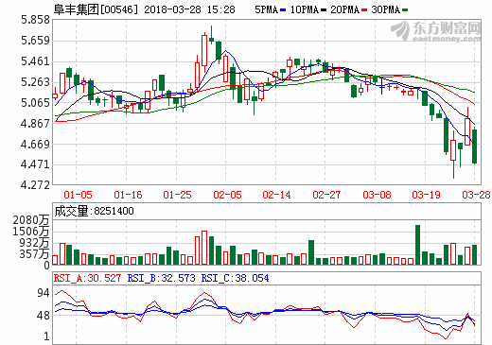The width and height of the screenshot is (492, 345).
Task: Click the 03-19 date axis label
Action: [426, 195]
